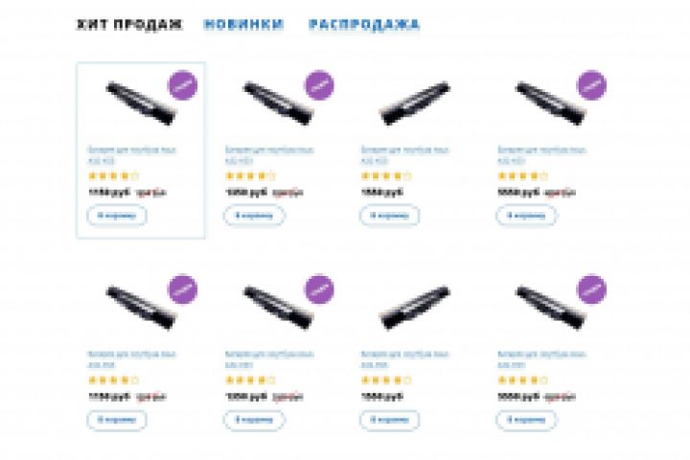Click the star rating of first top-row product
The image size is (690, 460).
point(113,176)
